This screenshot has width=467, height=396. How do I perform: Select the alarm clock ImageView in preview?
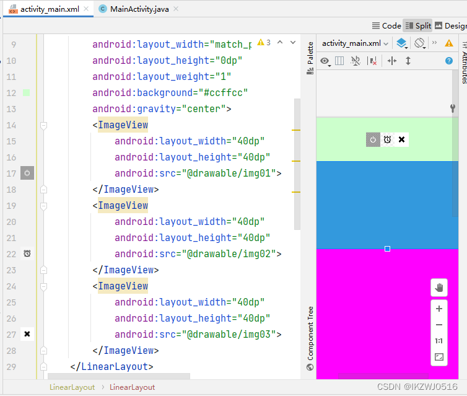click(387, 140)
